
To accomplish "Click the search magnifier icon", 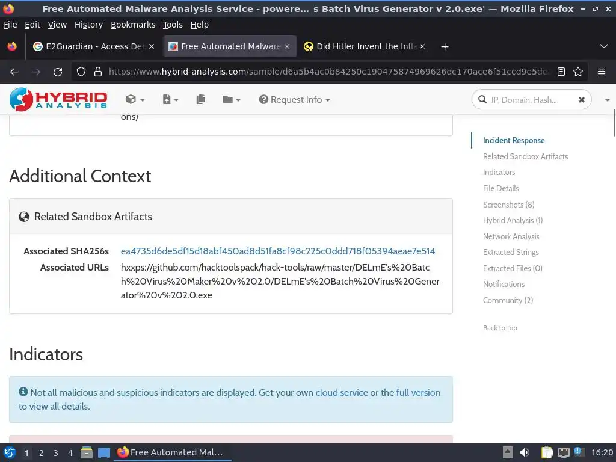I will pos(482,100).
